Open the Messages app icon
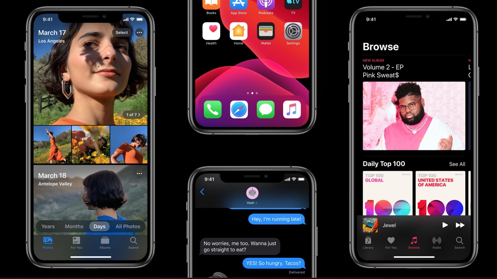The width and height of the screenshot is (497, 279). click(265, 109)
